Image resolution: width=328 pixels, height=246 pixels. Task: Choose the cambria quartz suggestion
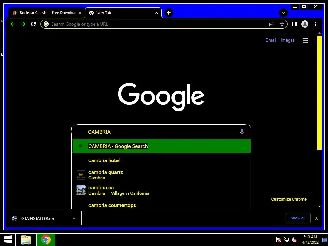(161, 175)
